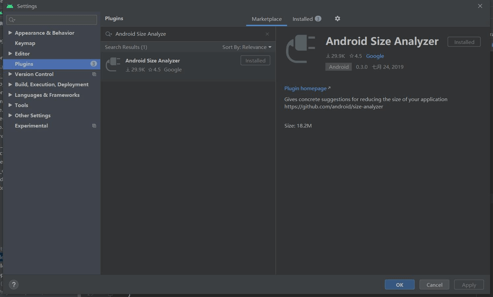This screenshot has width=493, height=297.
Task: Click the updates badge on Plugins row
Action: point(93,64)
